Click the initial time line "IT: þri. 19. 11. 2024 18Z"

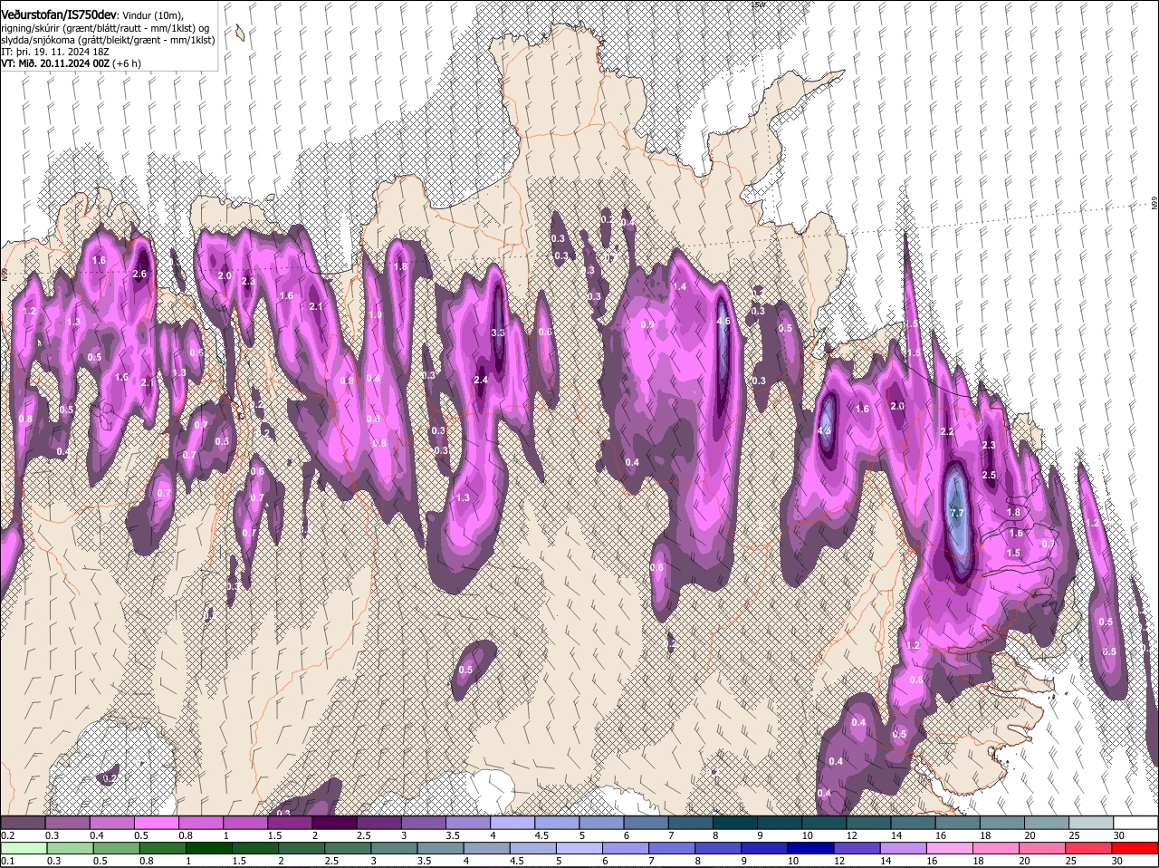click(55, 52)
